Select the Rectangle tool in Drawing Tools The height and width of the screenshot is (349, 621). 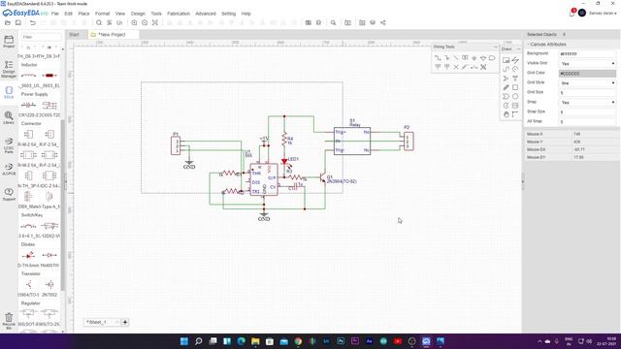click(515, 87)
